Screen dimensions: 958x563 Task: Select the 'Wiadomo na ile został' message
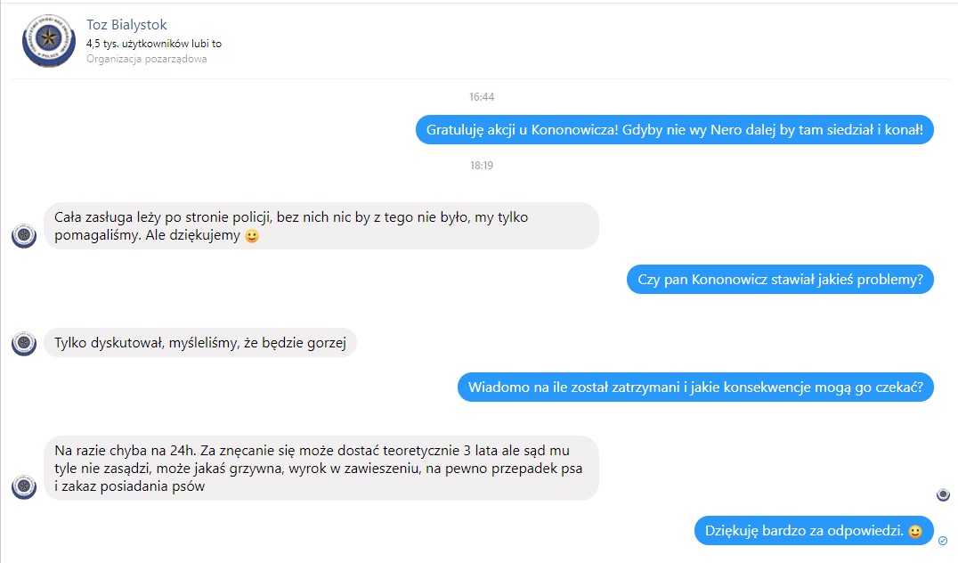coord(695,387)
